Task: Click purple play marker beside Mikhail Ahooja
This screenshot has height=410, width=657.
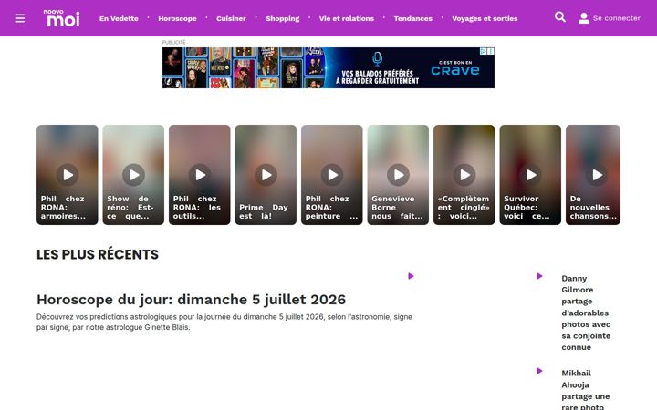Action: tap(539, 371)
